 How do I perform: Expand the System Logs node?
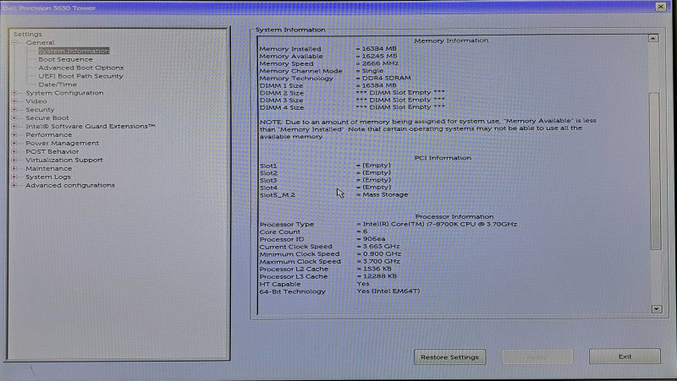point(14,177)
